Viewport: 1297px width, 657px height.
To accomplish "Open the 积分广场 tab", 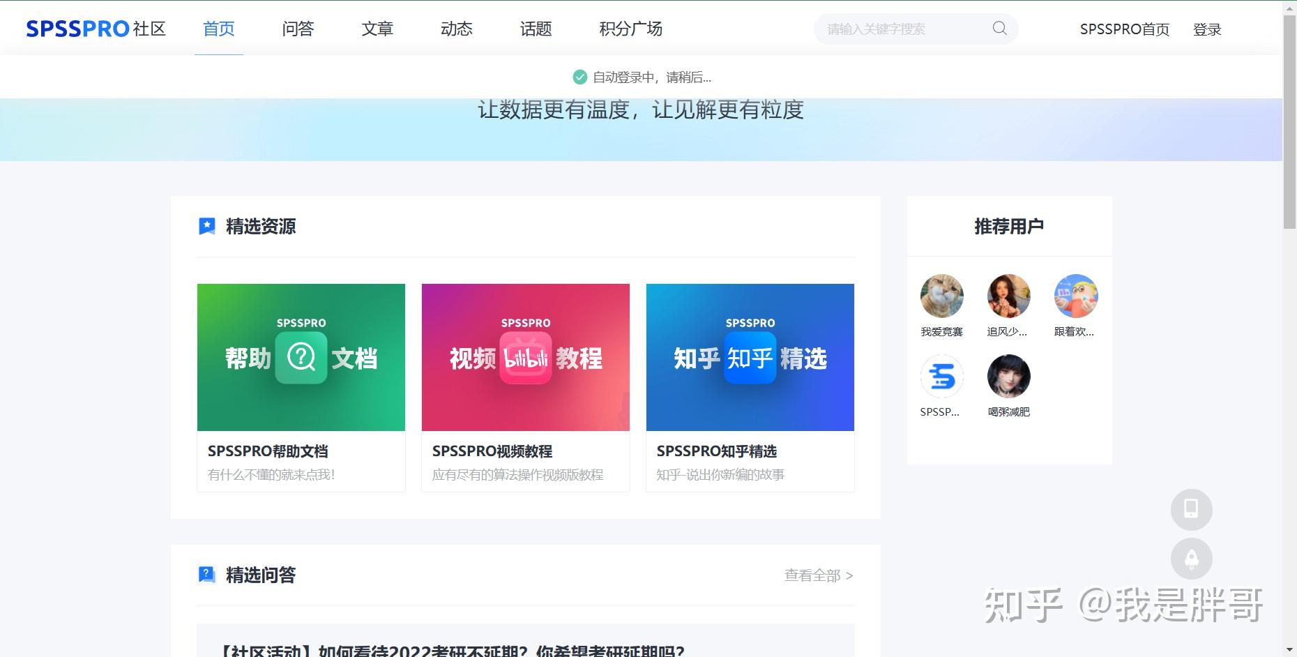I will [x=630, y=29].
